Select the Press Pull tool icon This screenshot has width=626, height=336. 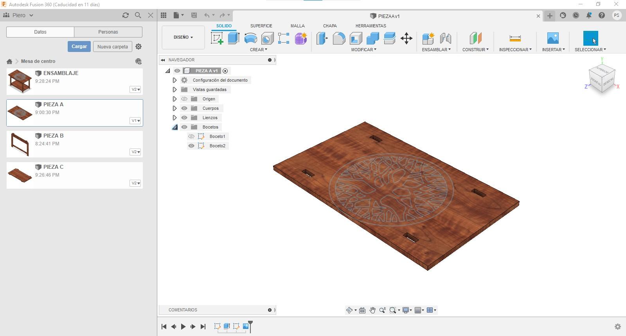pyautogui.click(x=322, y=38)
